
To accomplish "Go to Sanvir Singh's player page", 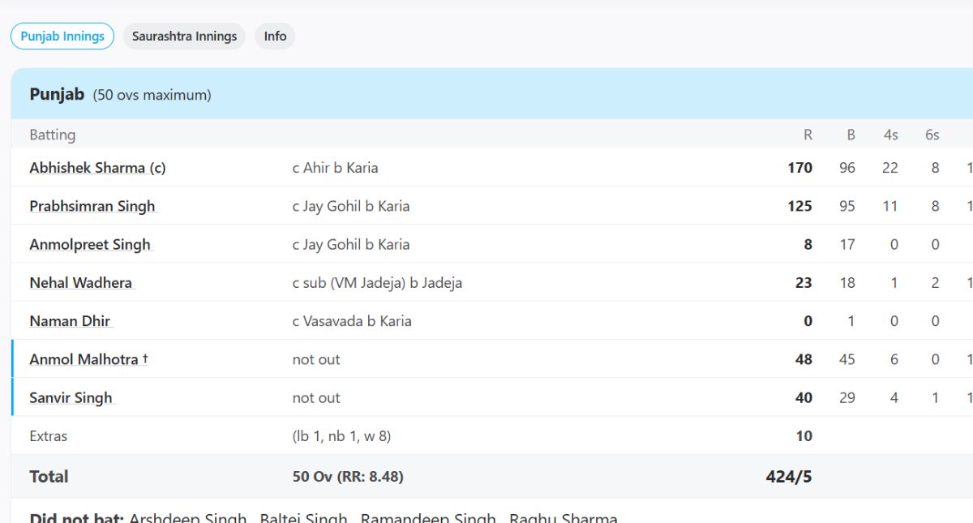I will [71, 398].
